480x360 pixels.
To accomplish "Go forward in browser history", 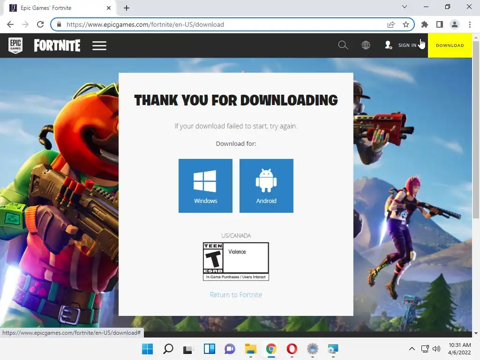I will point(25,24).
